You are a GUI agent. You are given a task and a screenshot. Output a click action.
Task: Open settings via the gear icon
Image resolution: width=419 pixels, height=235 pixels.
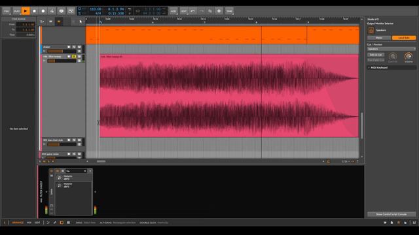(x=219, y=11)
